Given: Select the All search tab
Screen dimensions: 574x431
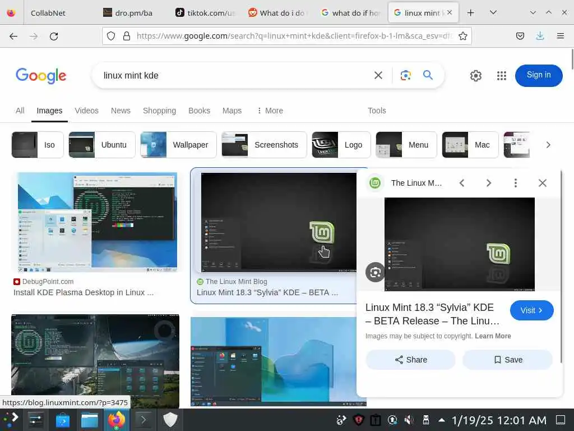Looking at the screenshot, I should [20, 111].
